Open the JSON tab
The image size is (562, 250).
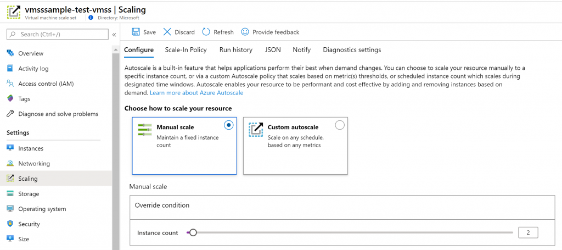point(273,50)
